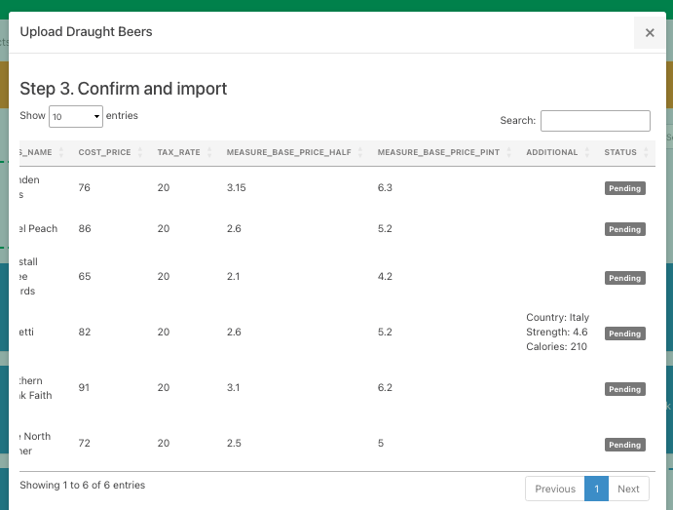Image resolution: width=673 pixels, height=510 pixels.
Task: Click the COST_PRICE header text
Action: [105, 153]
